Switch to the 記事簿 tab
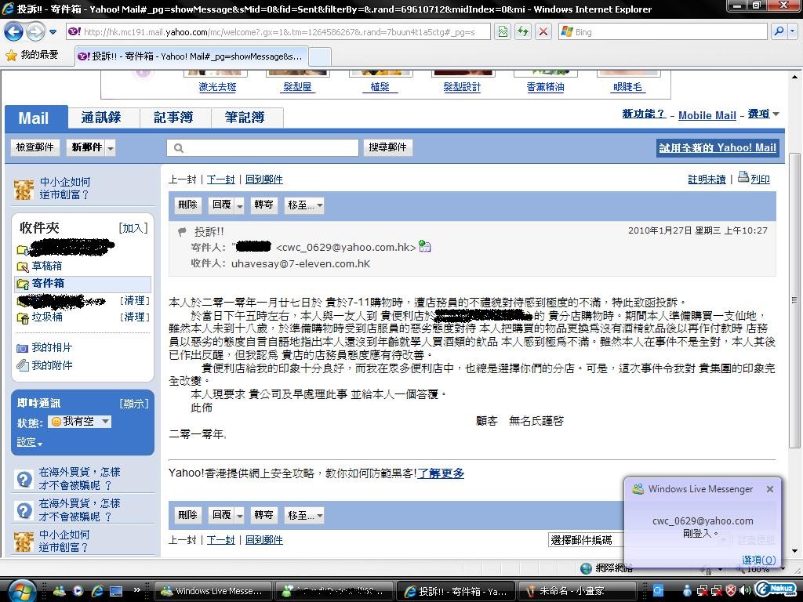The image size is (803, 602). click(173, 118)
